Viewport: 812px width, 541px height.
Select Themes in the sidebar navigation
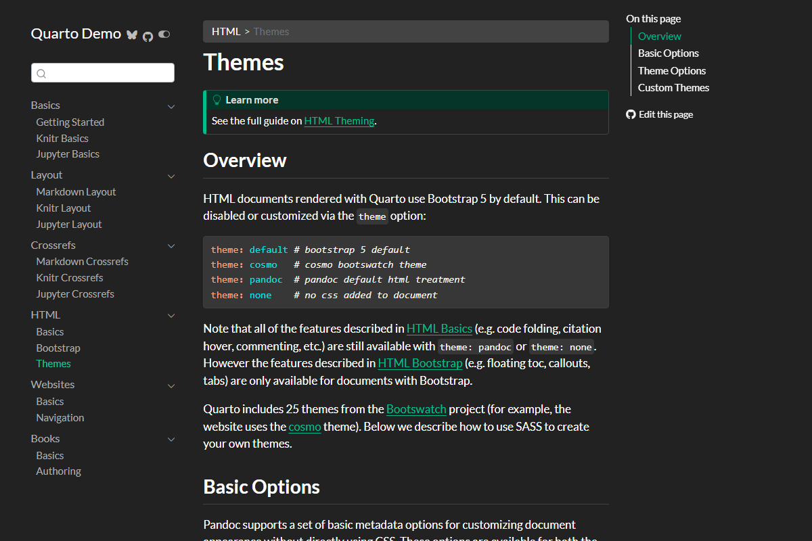click(53, 363)
